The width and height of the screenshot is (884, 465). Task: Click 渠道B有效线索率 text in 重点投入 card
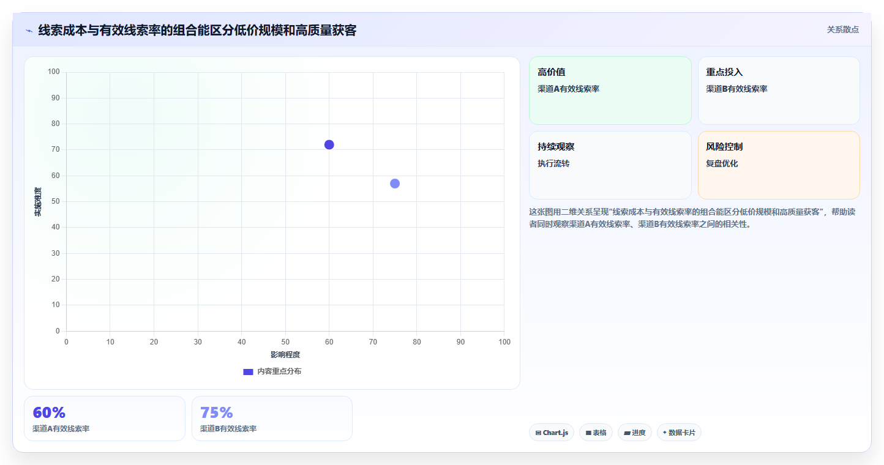coord(736,89)
